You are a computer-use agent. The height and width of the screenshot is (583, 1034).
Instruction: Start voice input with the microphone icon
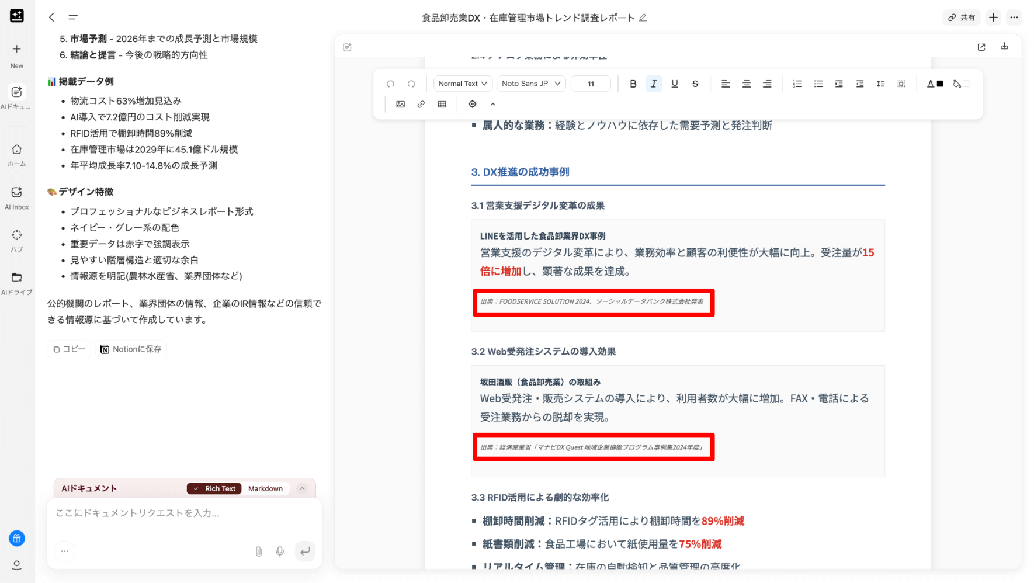click(280, 551)
